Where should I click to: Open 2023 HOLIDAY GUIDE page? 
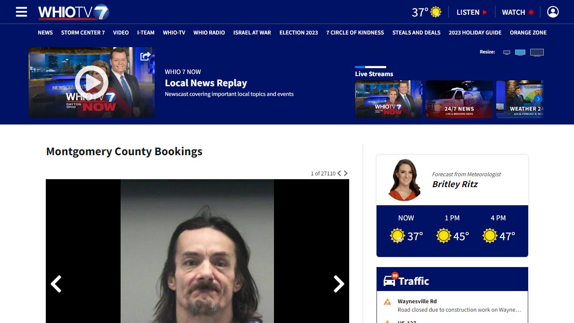click(475, 32)
